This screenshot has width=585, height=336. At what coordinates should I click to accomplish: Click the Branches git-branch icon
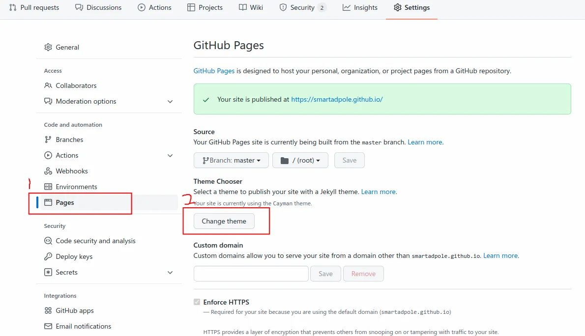48,140
